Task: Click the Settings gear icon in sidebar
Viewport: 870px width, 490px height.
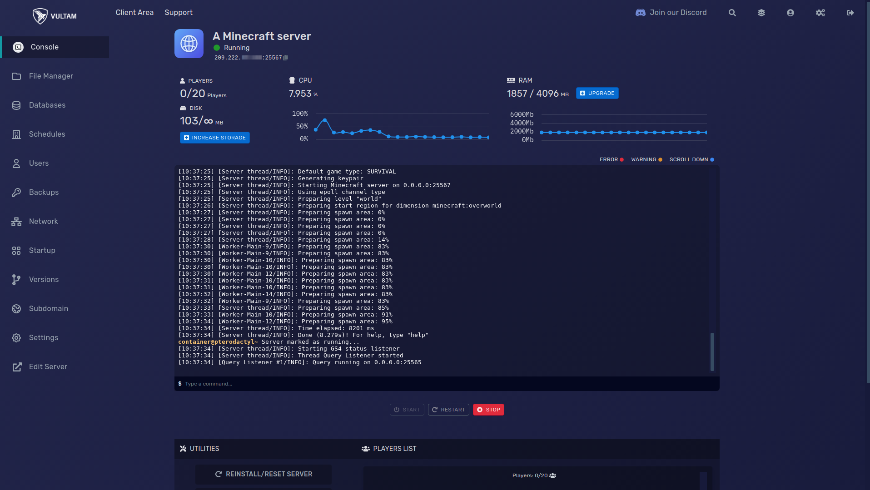Action: 16,338
